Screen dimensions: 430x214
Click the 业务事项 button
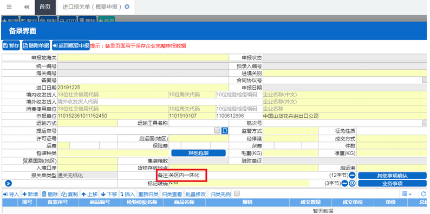pyautogui.click(x=393, y=183)
